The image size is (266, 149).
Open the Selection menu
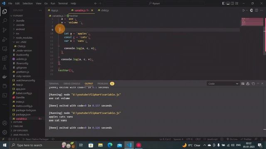[x=28, y=3]
